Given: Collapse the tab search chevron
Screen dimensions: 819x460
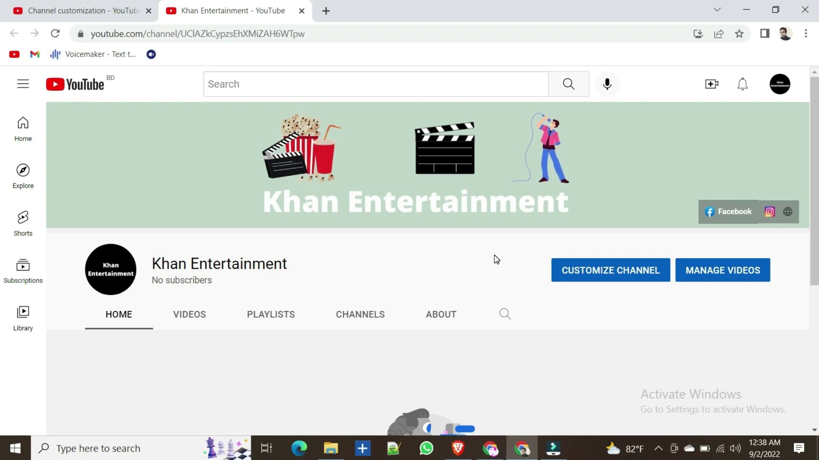Looking at the screenshot, I should (718, 9).
